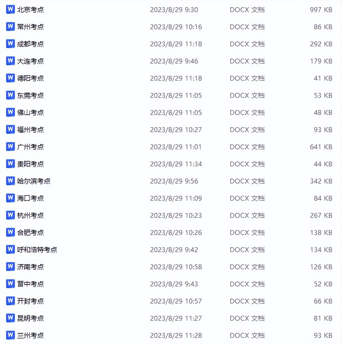Select the 晋中考点 file name

coord(30,284)
